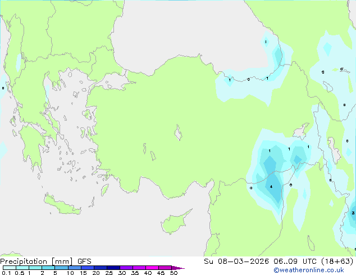Click the 0.1–0.5 mm legend swatch

coord(10,268)
